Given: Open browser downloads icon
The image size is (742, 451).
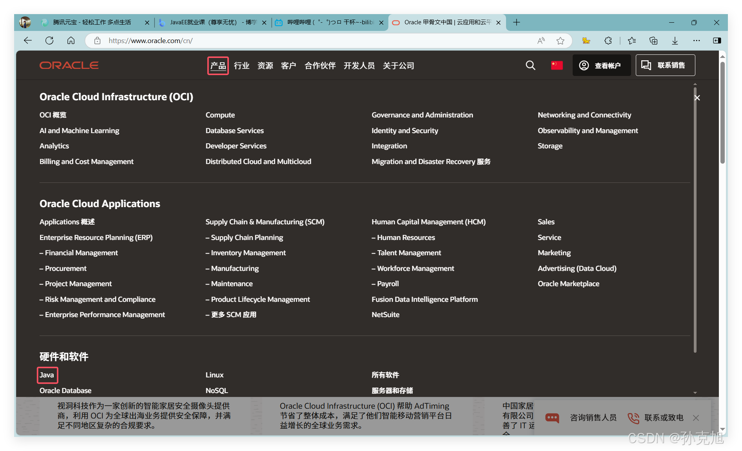Looking at the screenshot, I should point(675,41).
